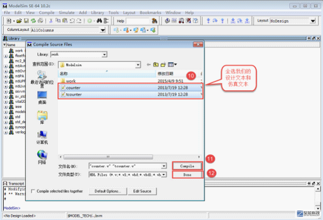Expand the ieee library tree node
This screenshot has width=323, height=220.
(6, 107)
